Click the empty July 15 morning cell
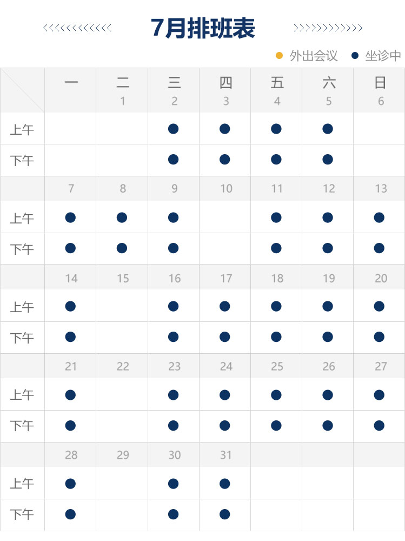Image resolution: width=405 pixels, height=541 pixels. pos(122,306)
